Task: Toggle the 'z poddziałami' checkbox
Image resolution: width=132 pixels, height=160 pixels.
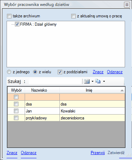Action: tap(60, 72)
